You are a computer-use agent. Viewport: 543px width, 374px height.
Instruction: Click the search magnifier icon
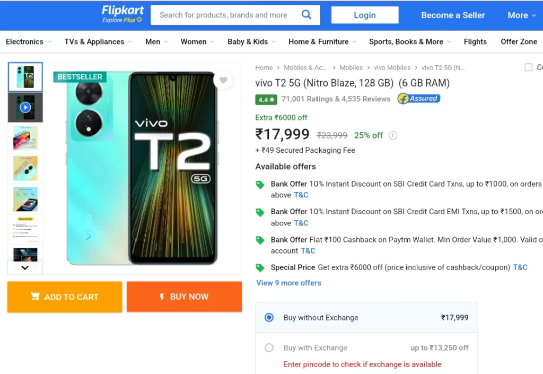point(306,14)
